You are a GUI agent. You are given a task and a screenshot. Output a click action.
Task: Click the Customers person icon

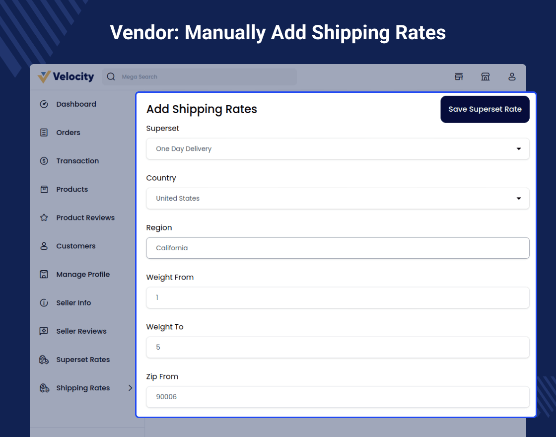point(44,246)
